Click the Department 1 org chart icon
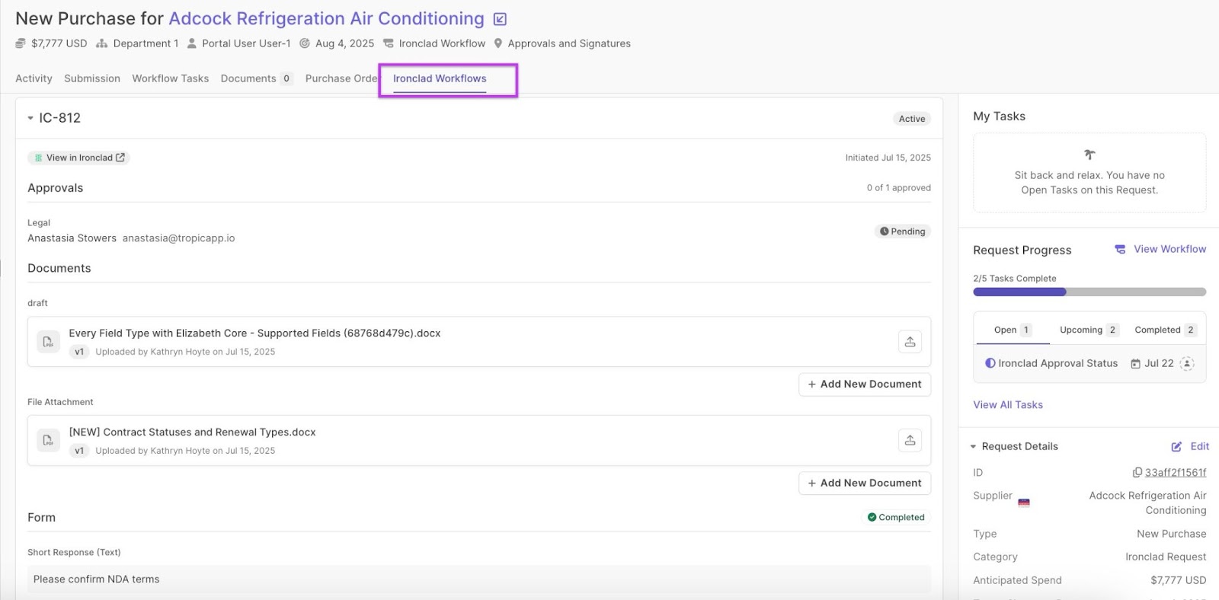The image size is (1219, 600). (x=102, y=43)
